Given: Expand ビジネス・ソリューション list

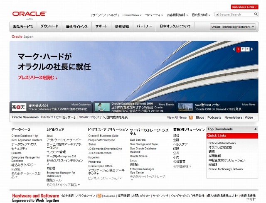Looking at the screenshot, I should point(105,178).
